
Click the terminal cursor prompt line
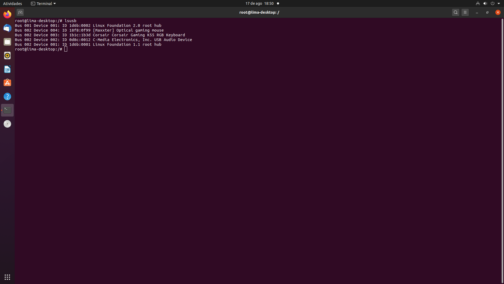coord(41,49)
